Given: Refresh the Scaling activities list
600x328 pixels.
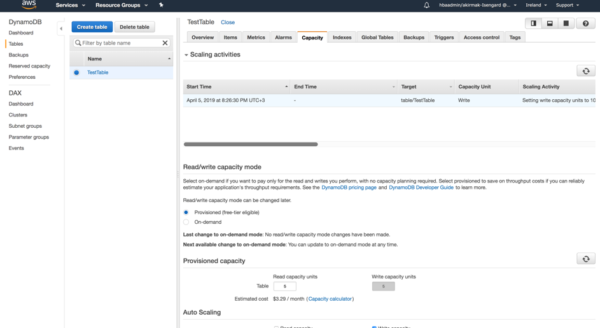Looking at the screenshot, I should click(586, 71).
